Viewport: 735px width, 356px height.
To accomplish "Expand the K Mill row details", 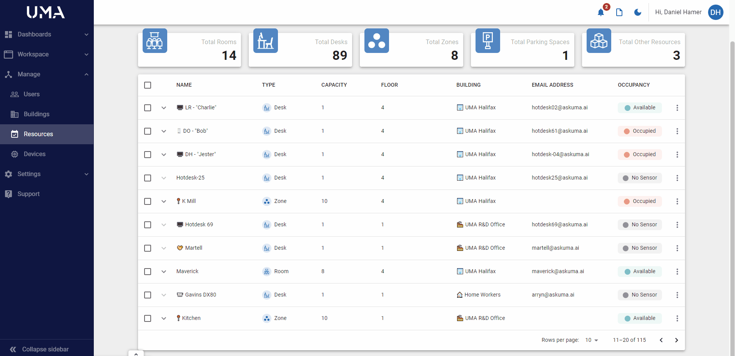I will tap(164, 201).
